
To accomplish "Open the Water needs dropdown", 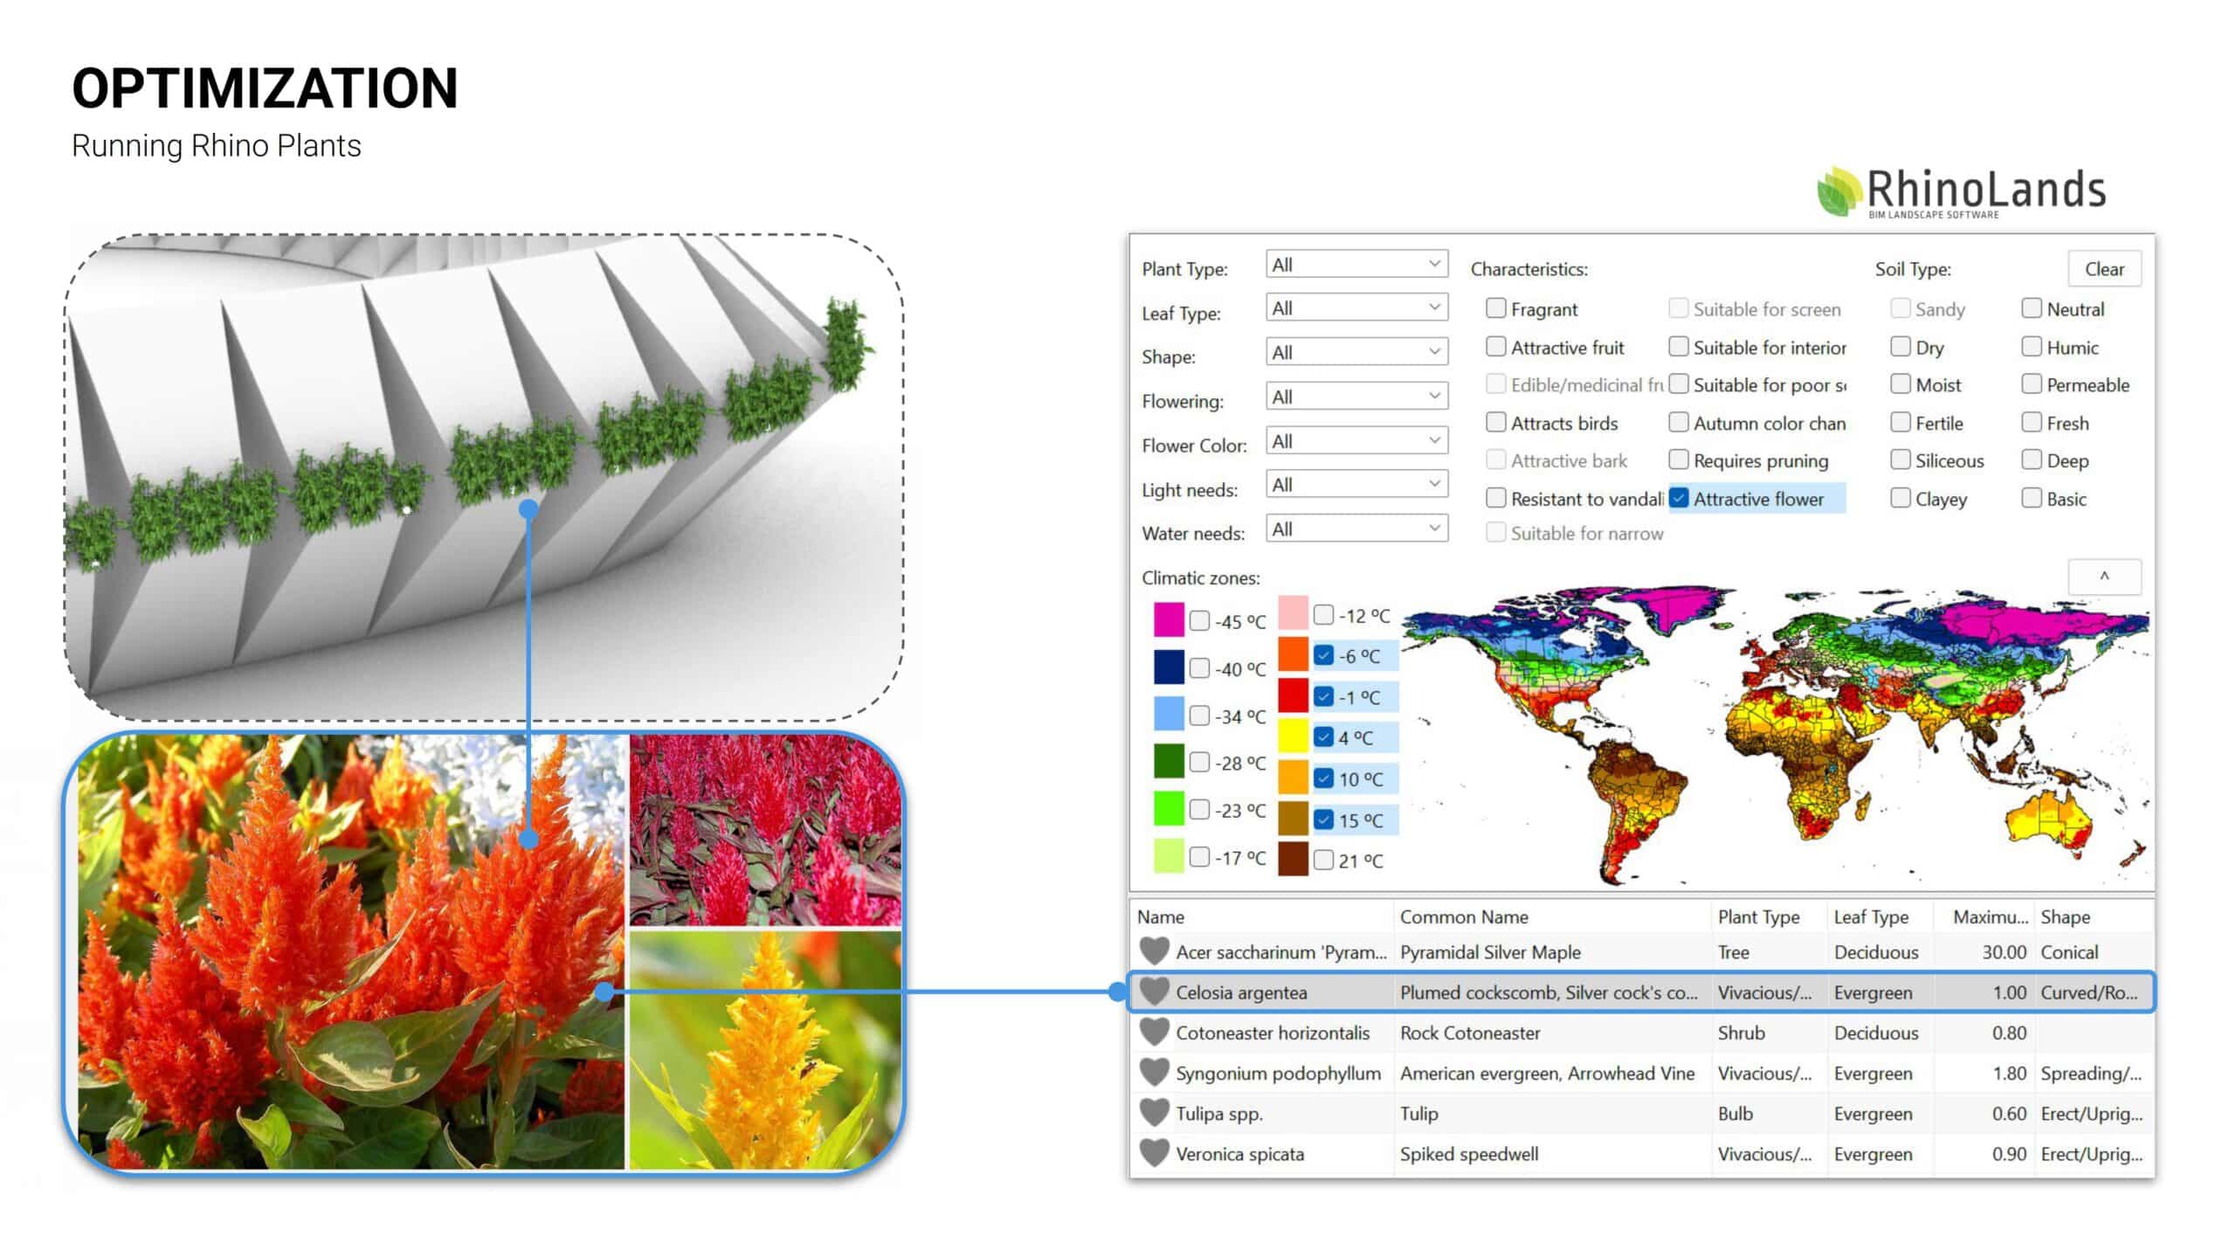I will (x=1356, y=529).
